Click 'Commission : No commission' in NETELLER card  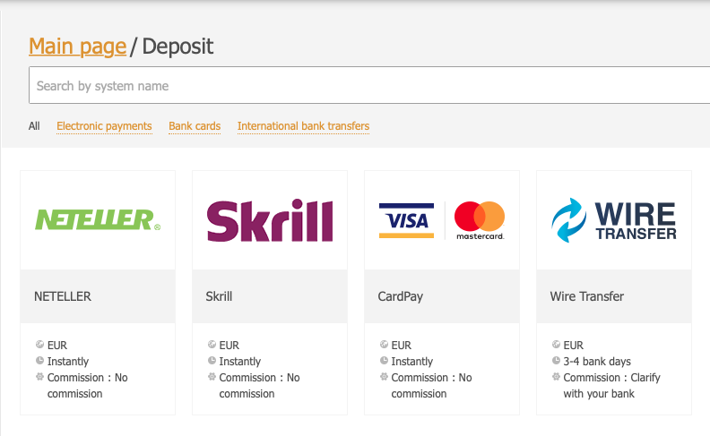87,385
